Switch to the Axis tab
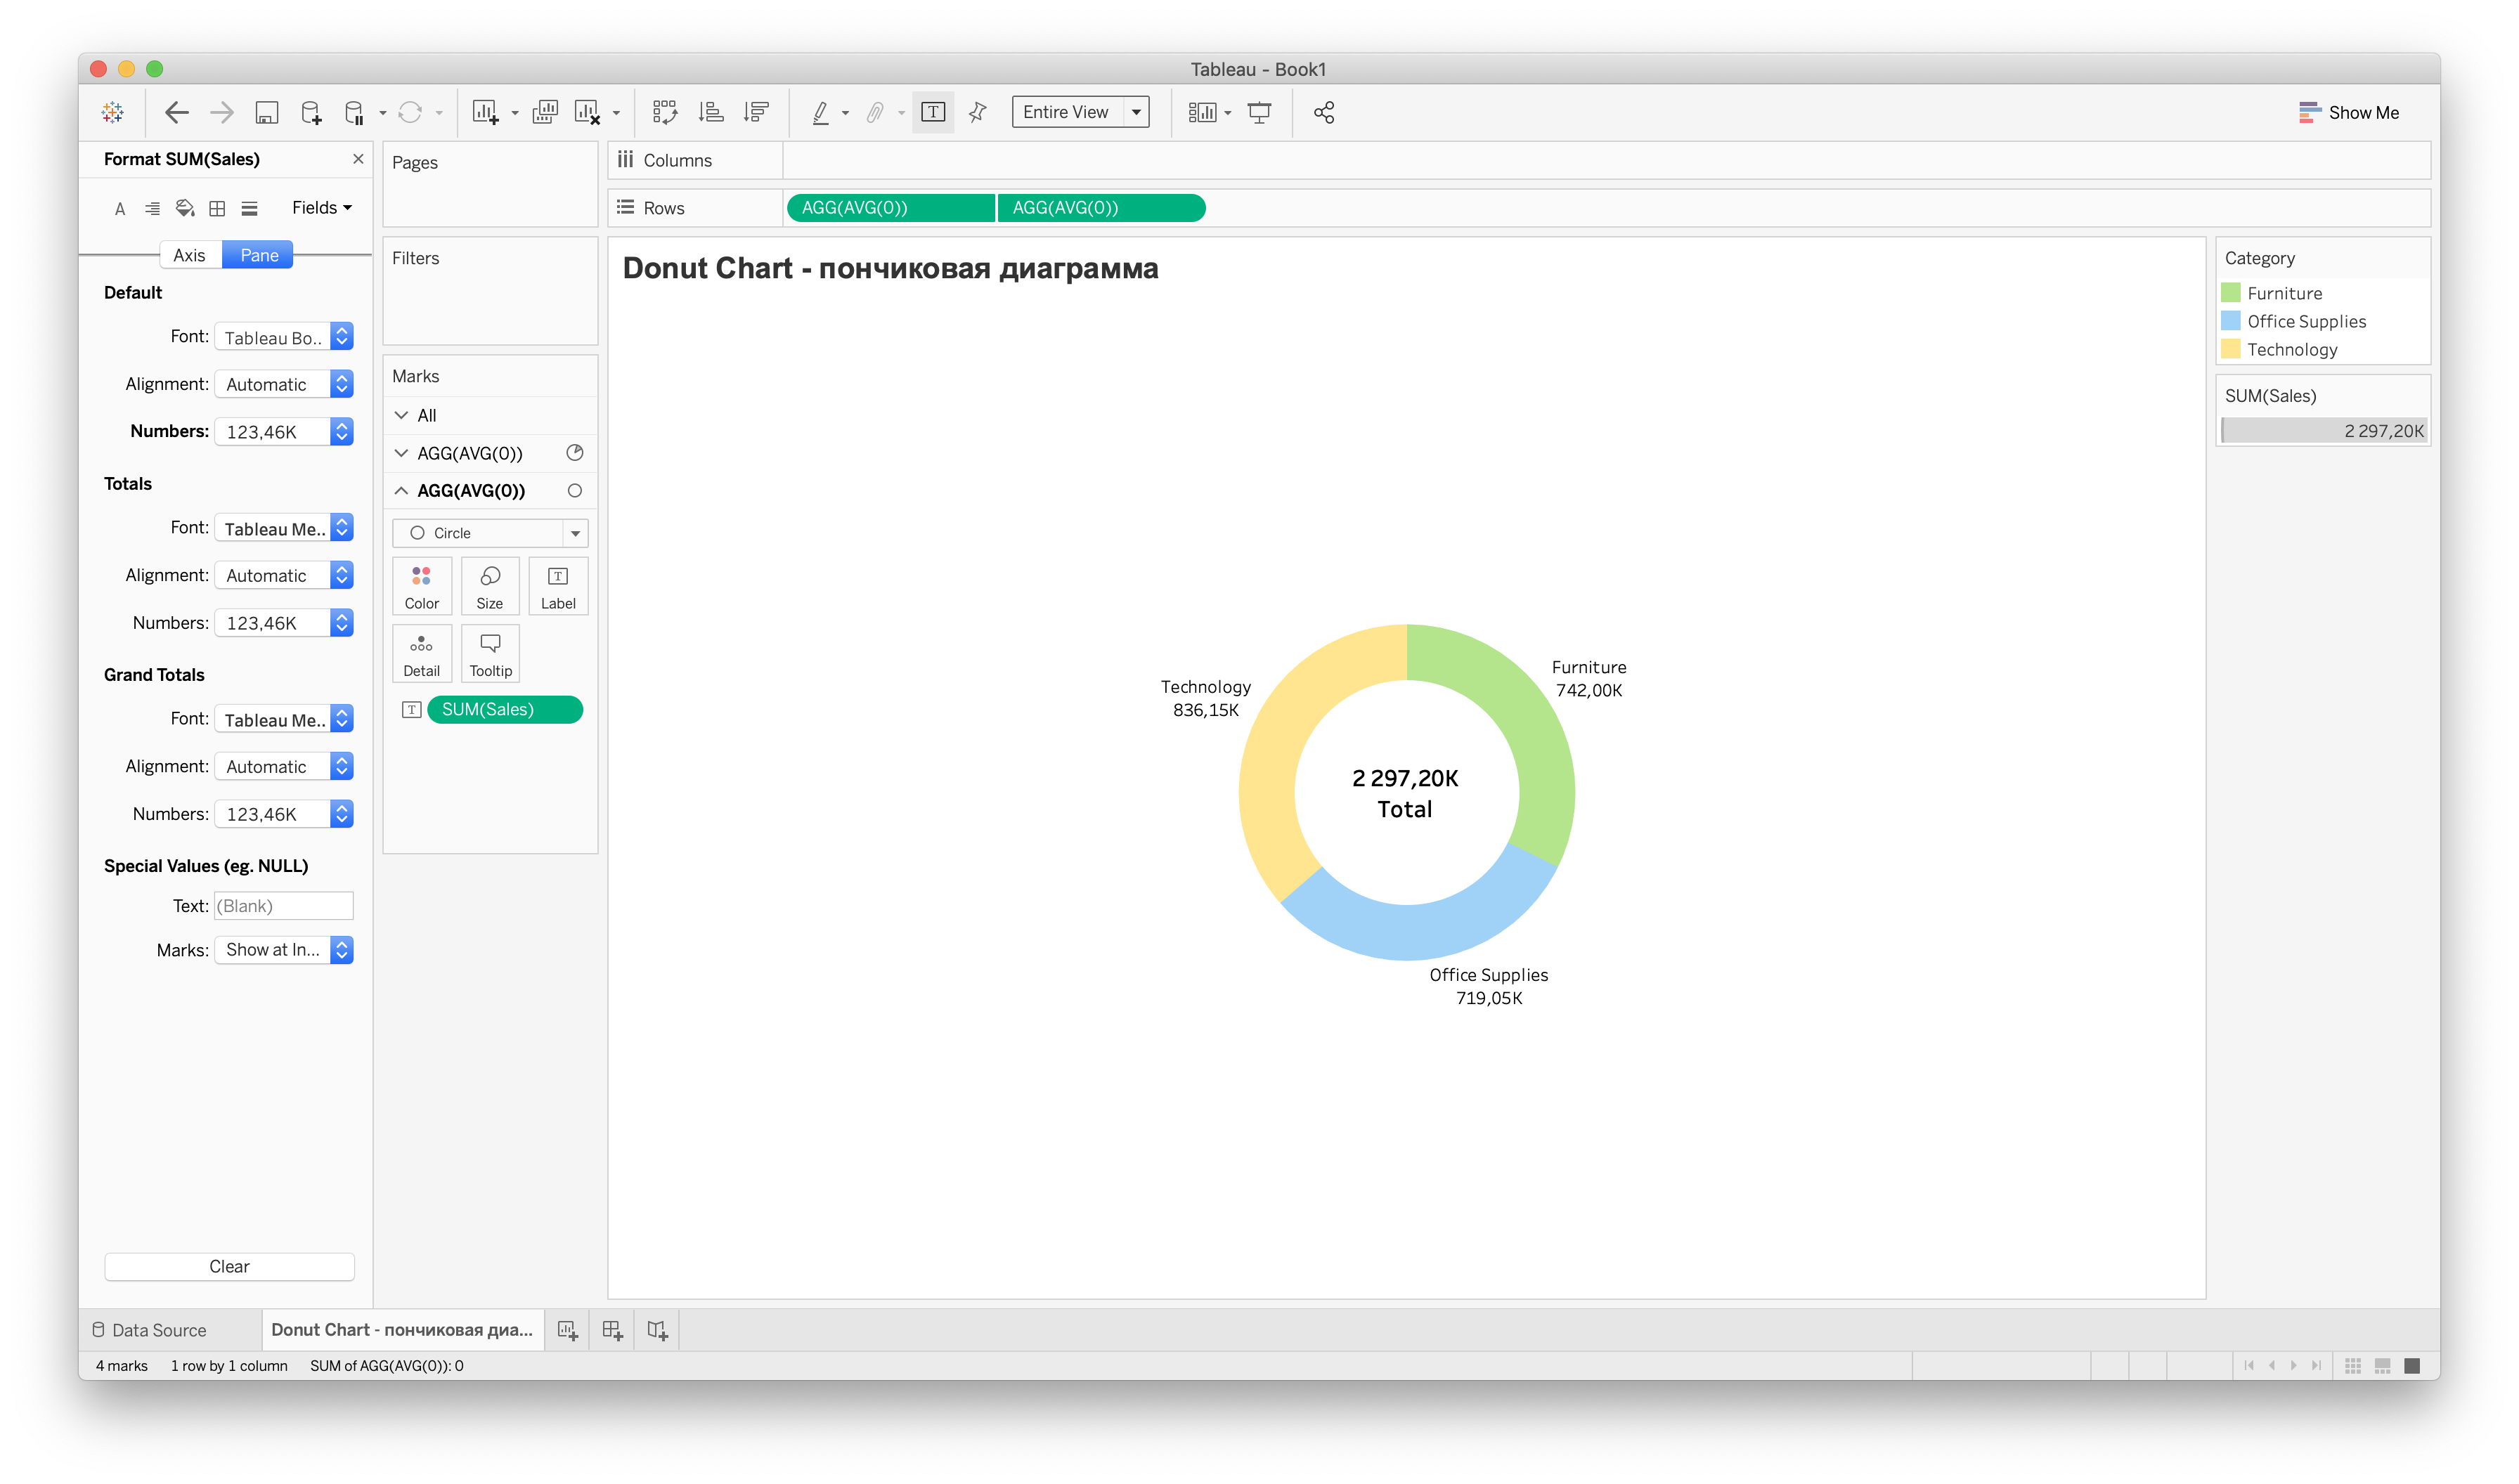 pos(189,255)
